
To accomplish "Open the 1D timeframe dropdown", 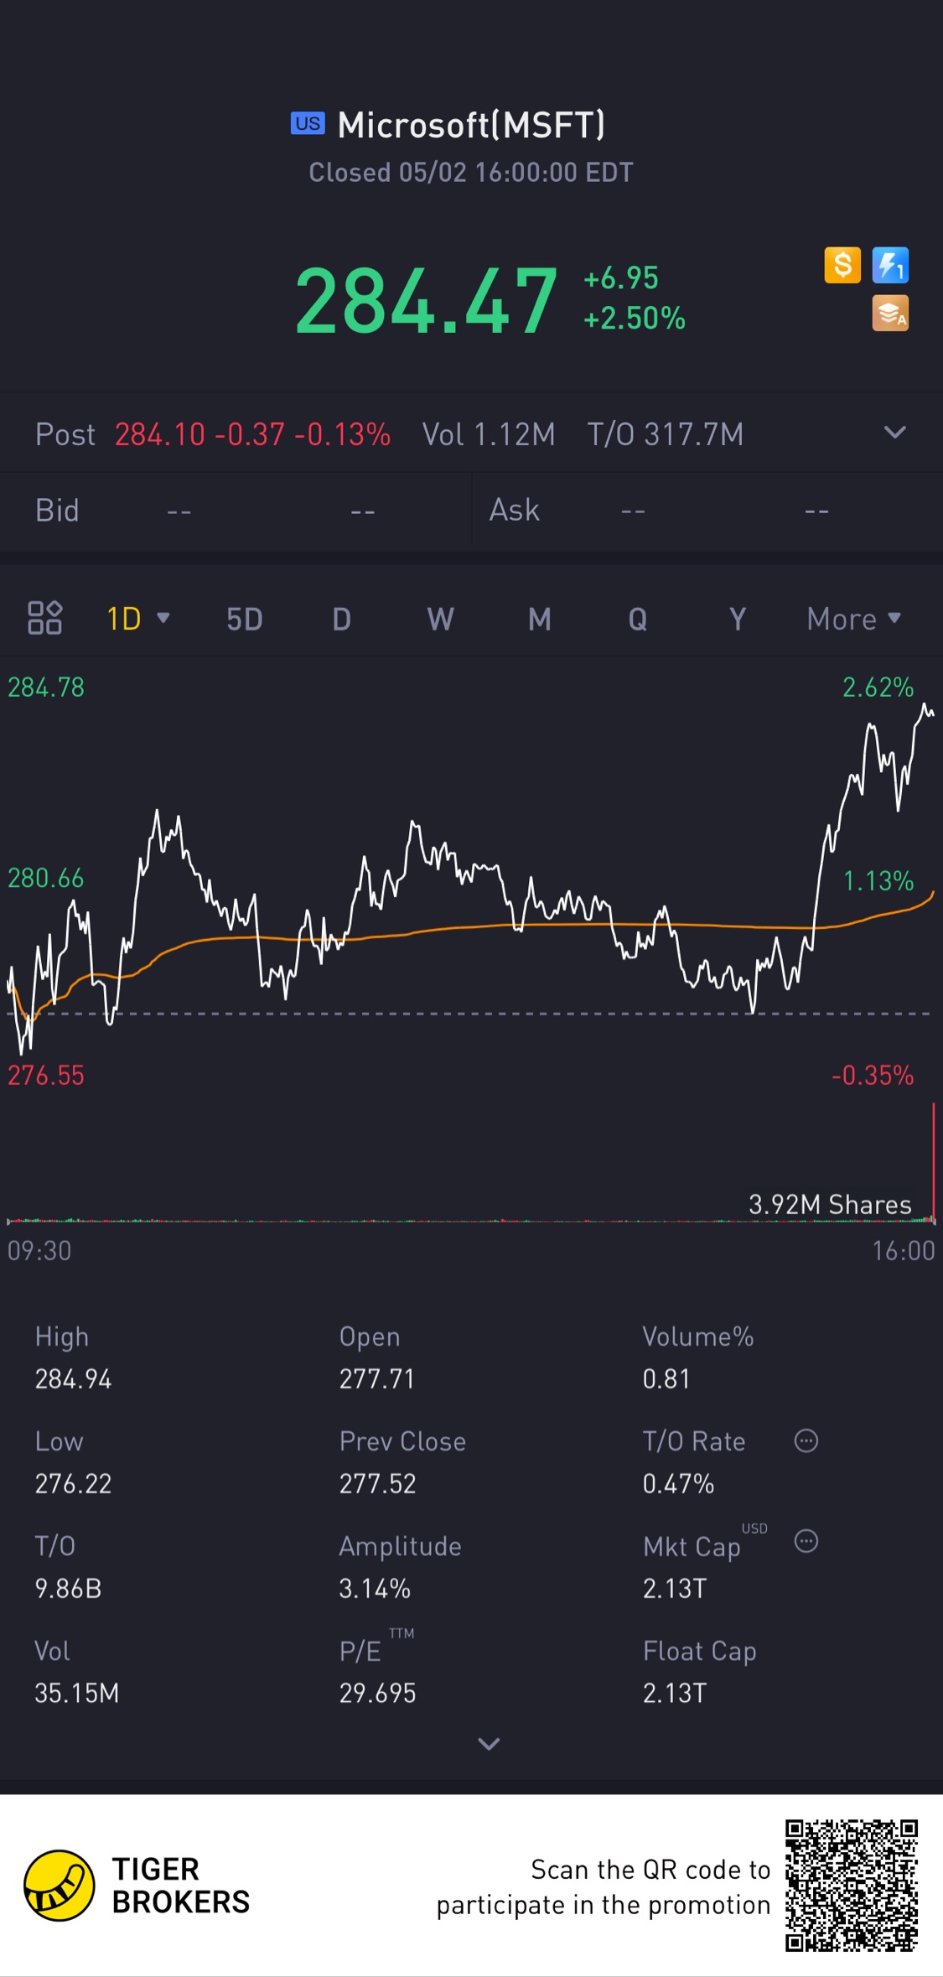I will (138, 619).
